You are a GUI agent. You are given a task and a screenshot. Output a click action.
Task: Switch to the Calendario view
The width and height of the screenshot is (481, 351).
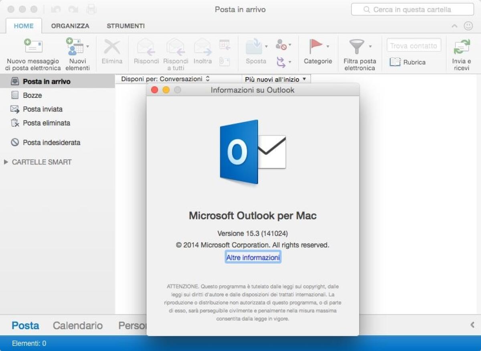(x=77, y=325)
